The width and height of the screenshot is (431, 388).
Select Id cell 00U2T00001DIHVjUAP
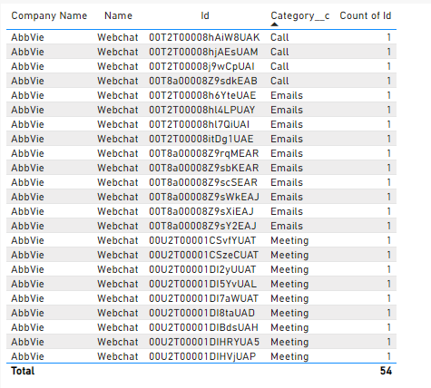202,356
